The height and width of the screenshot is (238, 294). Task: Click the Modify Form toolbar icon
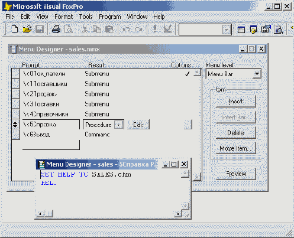[167, 29]
